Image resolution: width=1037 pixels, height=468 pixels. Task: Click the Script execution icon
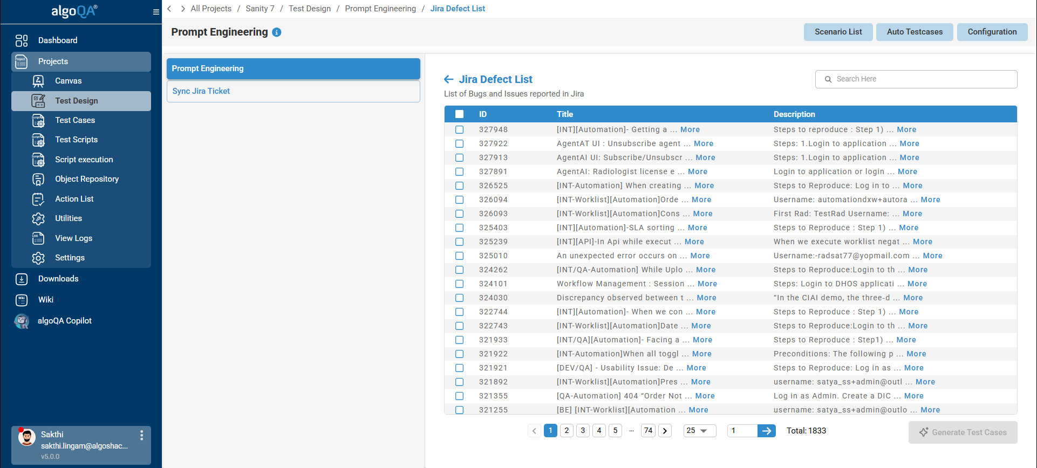tap(38, 160)
